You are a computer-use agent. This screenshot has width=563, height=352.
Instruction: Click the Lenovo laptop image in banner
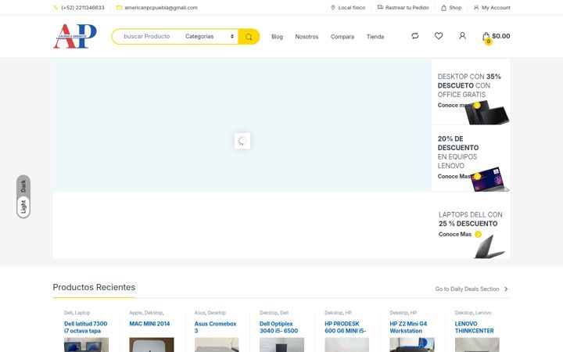coord(490,179)
